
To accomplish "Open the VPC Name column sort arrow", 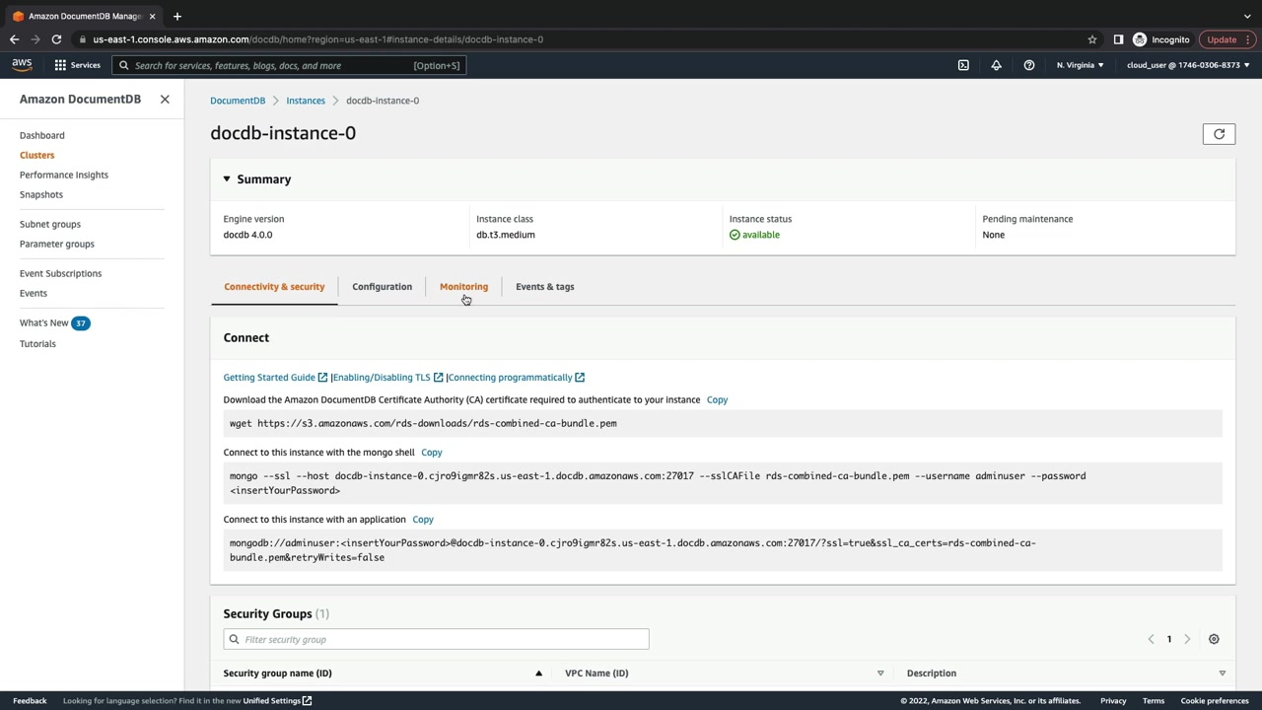I will (880, 674).
